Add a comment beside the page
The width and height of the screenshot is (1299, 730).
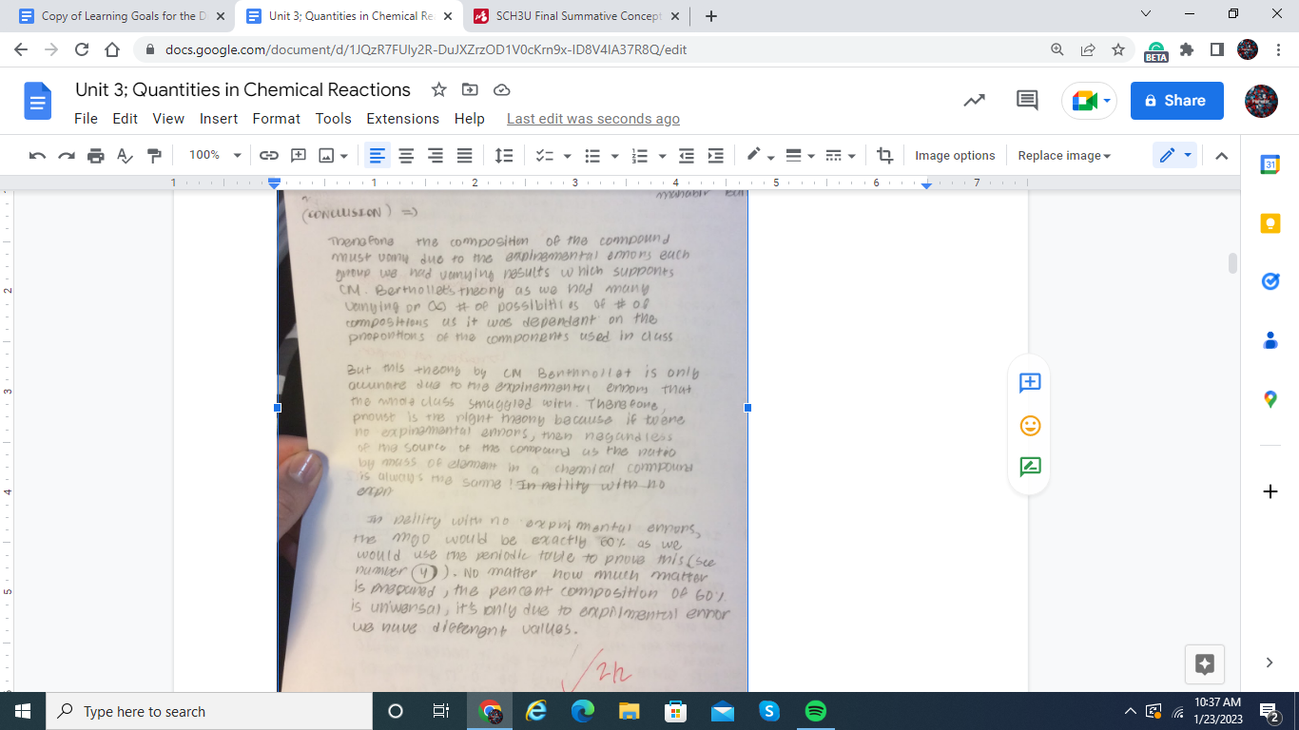coord(1030,382)
